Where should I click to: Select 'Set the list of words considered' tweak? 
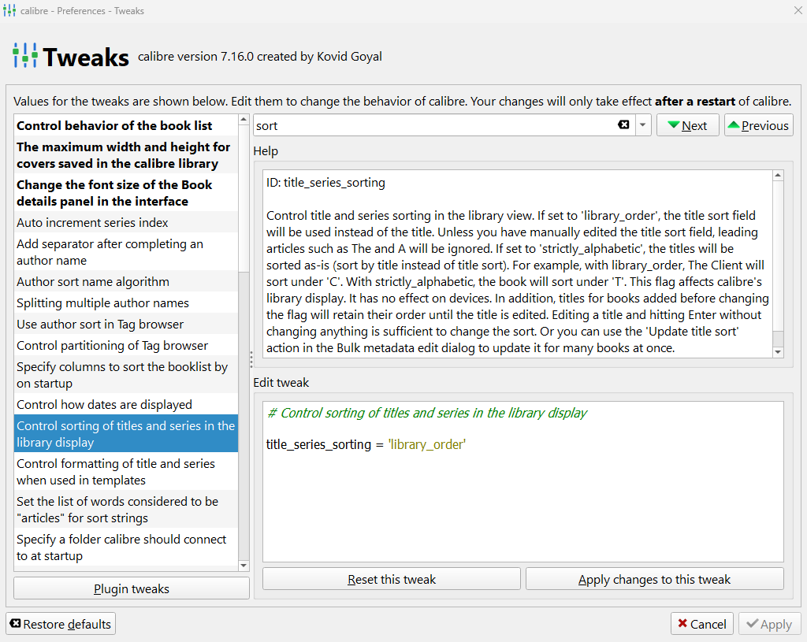[126, 510]
